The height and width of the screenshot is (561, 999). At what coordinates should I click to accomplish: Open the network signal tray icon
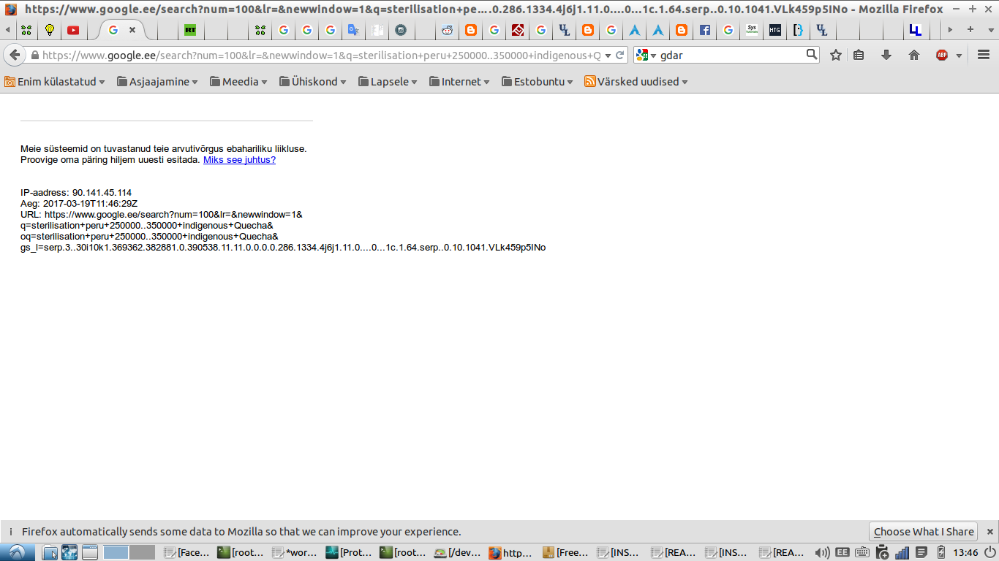coord(902,552)
